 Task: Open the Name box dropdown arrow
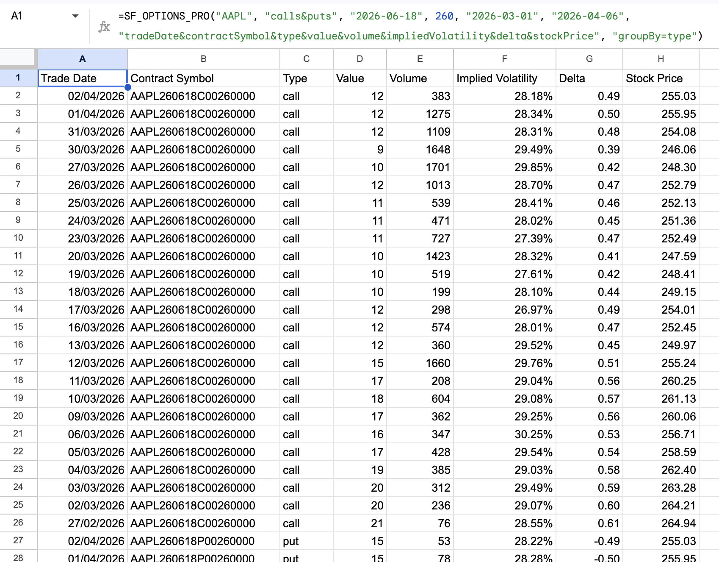pos(75,16)
